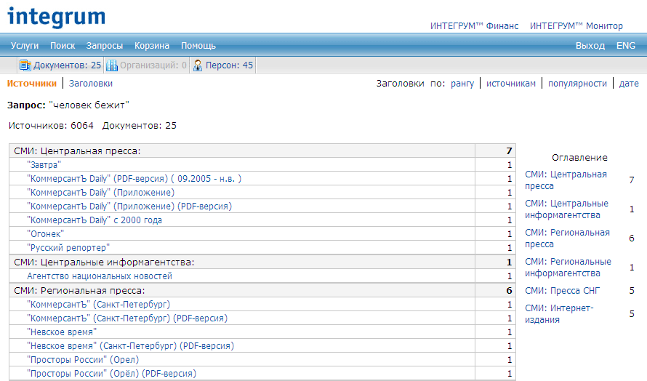
Task: Click the integrum logo
Action: point(57,17)
